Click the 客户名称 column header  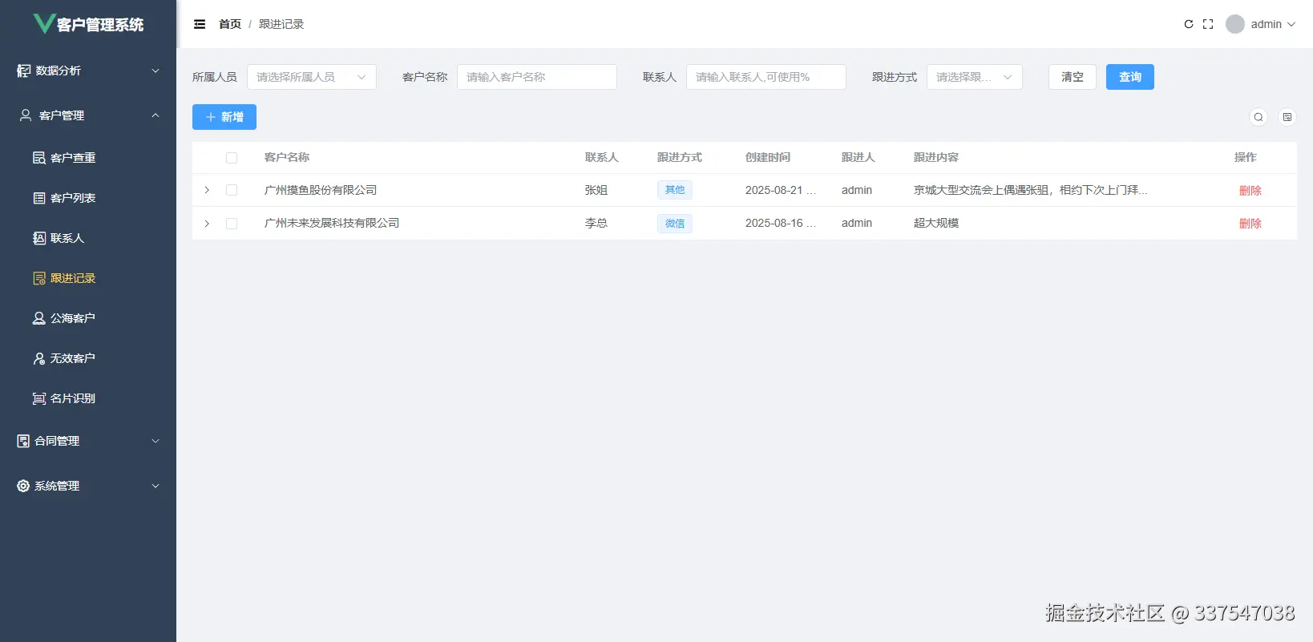pyautogui.click(x=287, y=158)
